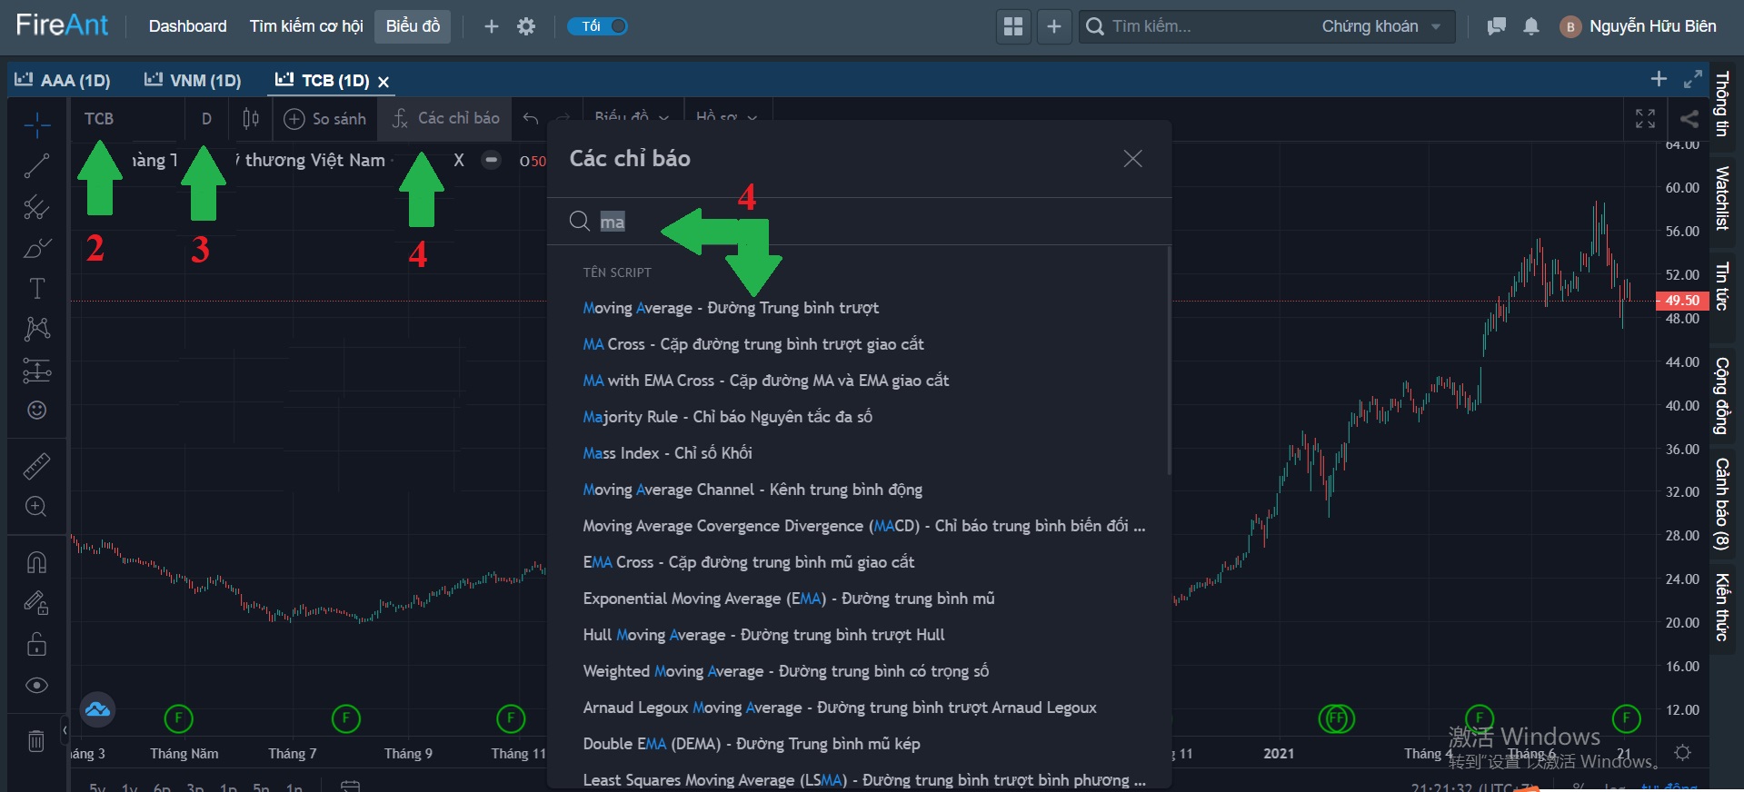The height and width of the screenshot is (792, 1744).
Task: Toggle the eye icon to hide drawings
Action: coord(36,686)
